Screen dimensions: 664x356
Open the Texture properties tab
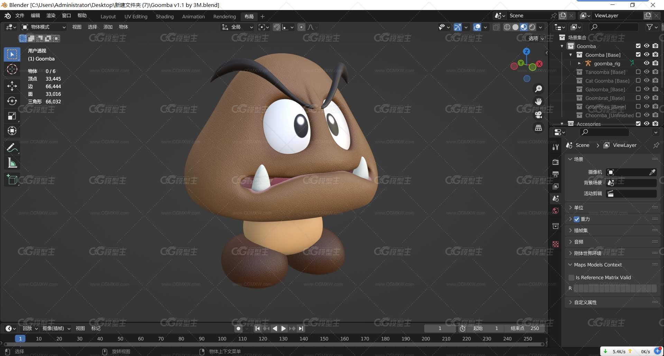click(x=555, y=244)
